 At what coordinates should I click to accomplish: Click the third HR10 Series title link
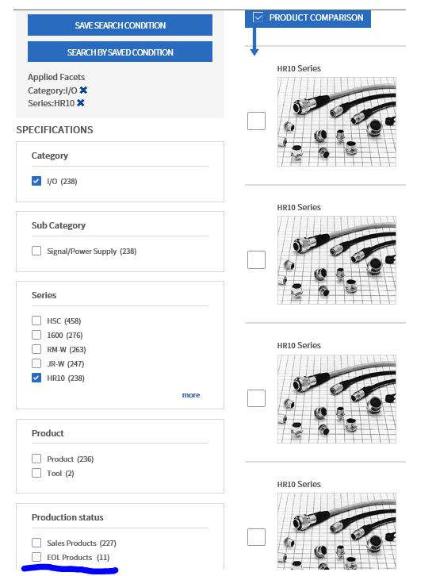(299, 345)
